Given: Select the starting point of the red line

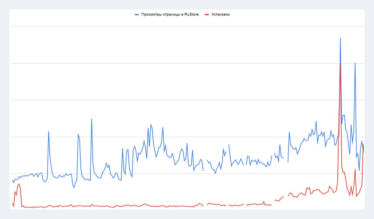Looking at the screenshot, I should 12,203.
